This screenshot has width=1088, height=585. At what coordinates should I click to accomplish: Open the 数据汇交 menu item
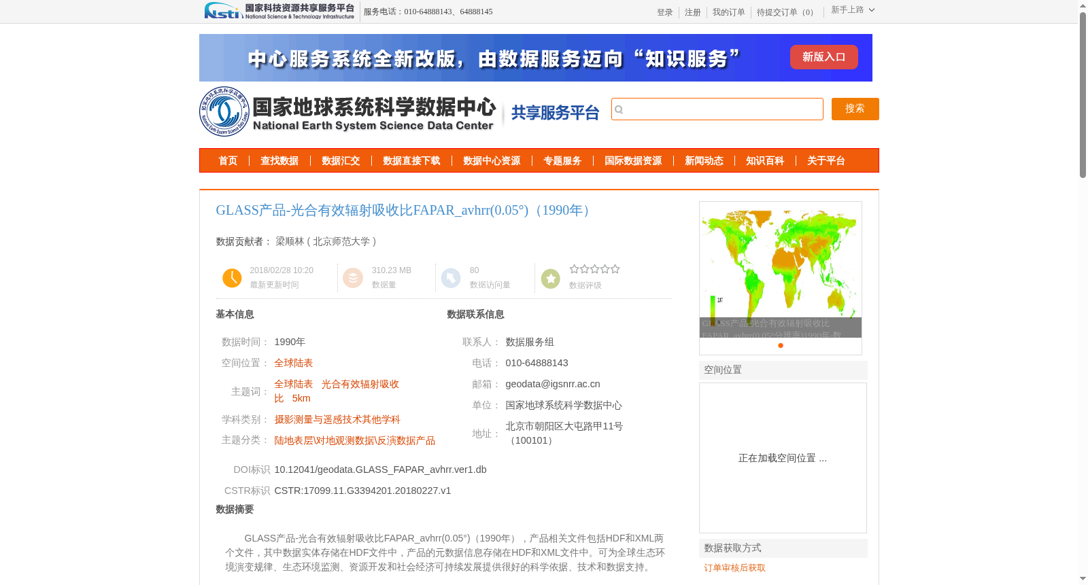pos(341,161)
